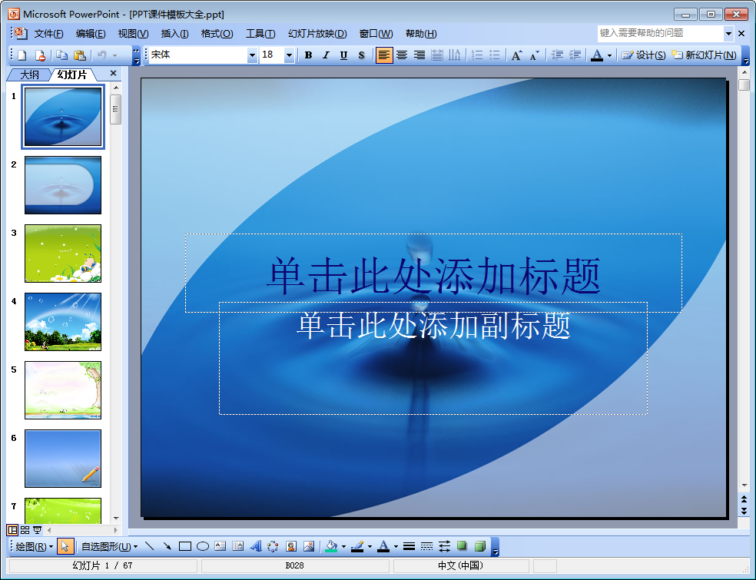Open the 自选图形(U) AutoShapes dropdown
The height and width of the screenshot is (580, 756).
click(x=109, y=547)
